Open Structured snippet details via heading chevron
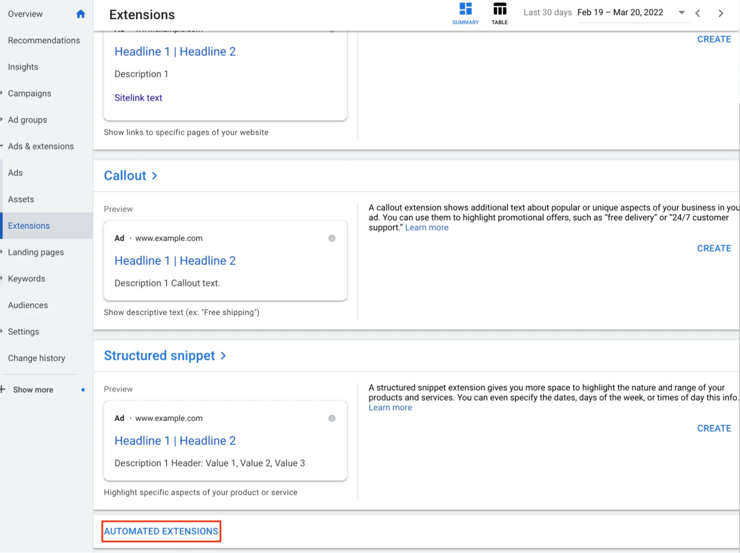The width and height of the screenshot is (740, 553). coord(223,355)
